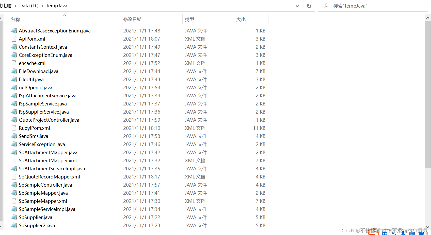Click the 11 KB size of RuoyiPom.xml
Screen dimensions: 431x235
coord(259,128)
